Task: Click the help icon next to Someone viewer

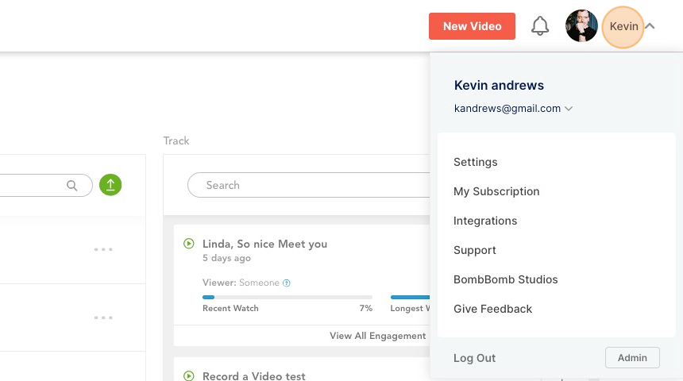Action: (x=286, y=283)
